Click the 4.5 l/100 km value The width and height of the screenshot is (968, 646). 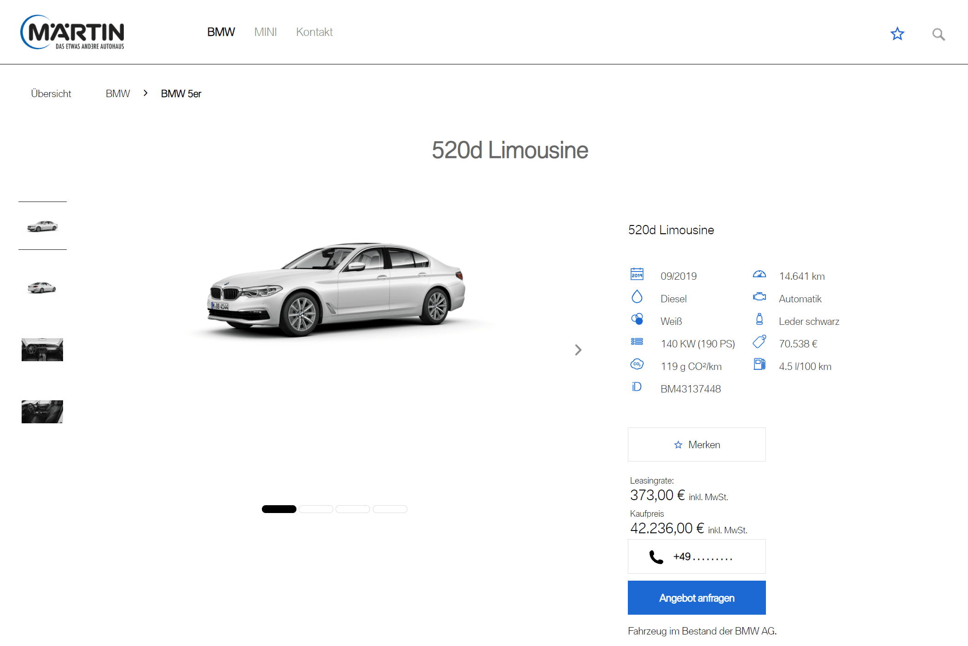pos(805,366)
